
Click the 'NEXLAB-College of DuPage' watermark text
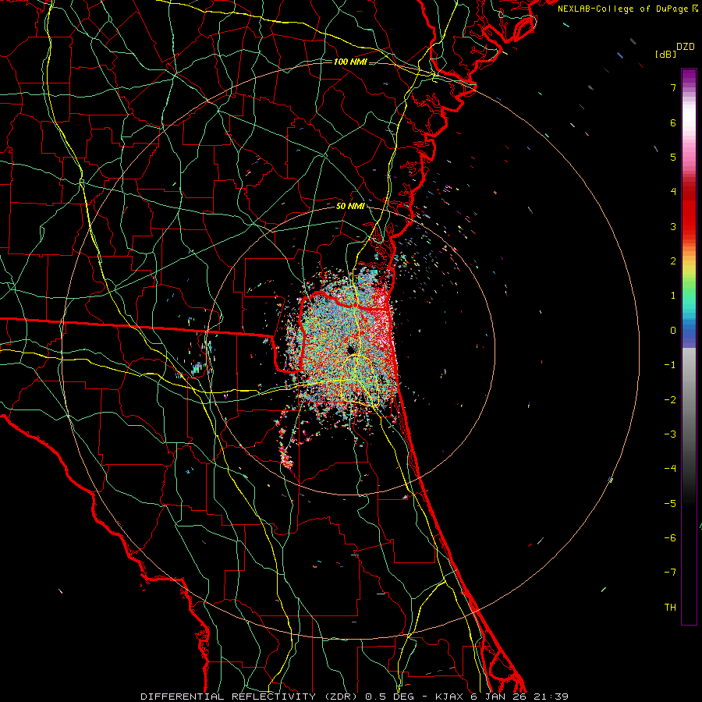(x=624, y=9)
